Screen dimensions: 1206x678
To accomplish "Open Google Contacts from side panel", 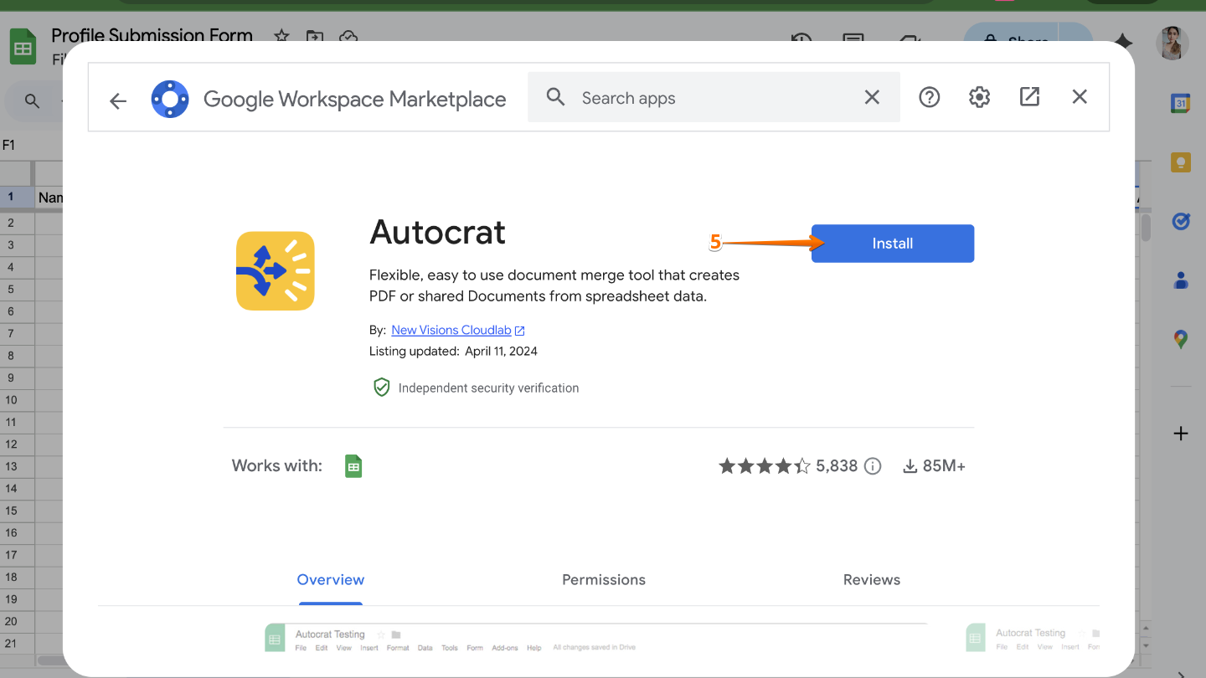I will [1181, 280].
